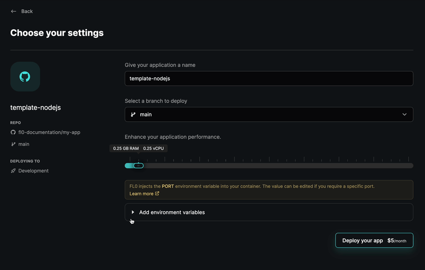The width and height of the screenshot is (425, 270).
Task: Click the 0.25 GB RAM tooltip label
Action: click(x=126, y=148)
